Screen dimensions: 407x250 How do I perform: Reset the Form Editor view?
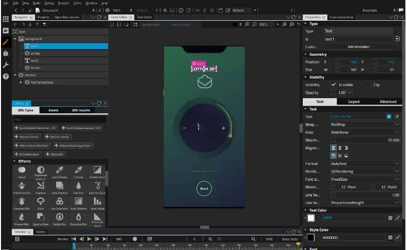click(x=299, y=24)
